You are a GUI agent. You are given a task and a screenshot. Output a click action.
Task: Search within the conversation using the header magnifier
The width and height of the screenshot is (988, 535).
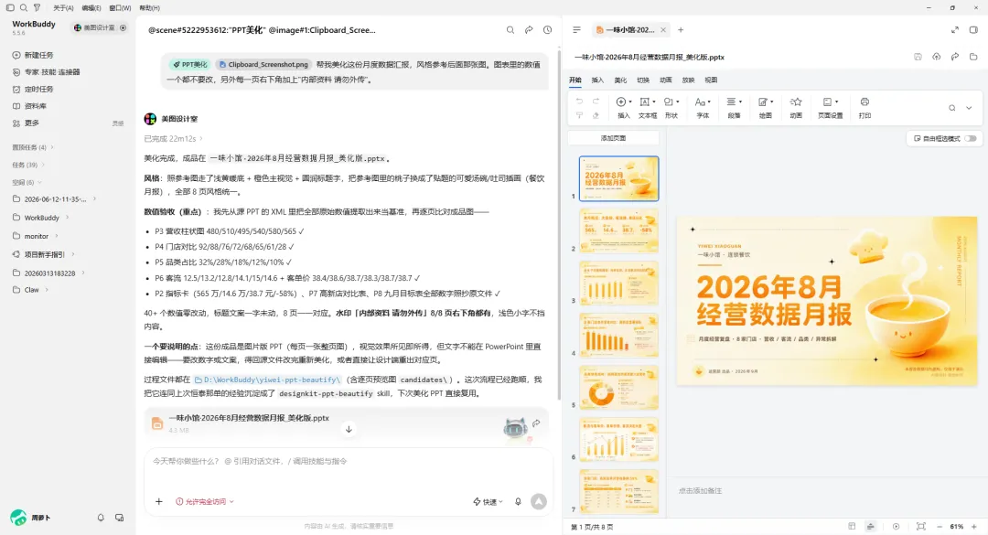[510, 29]
